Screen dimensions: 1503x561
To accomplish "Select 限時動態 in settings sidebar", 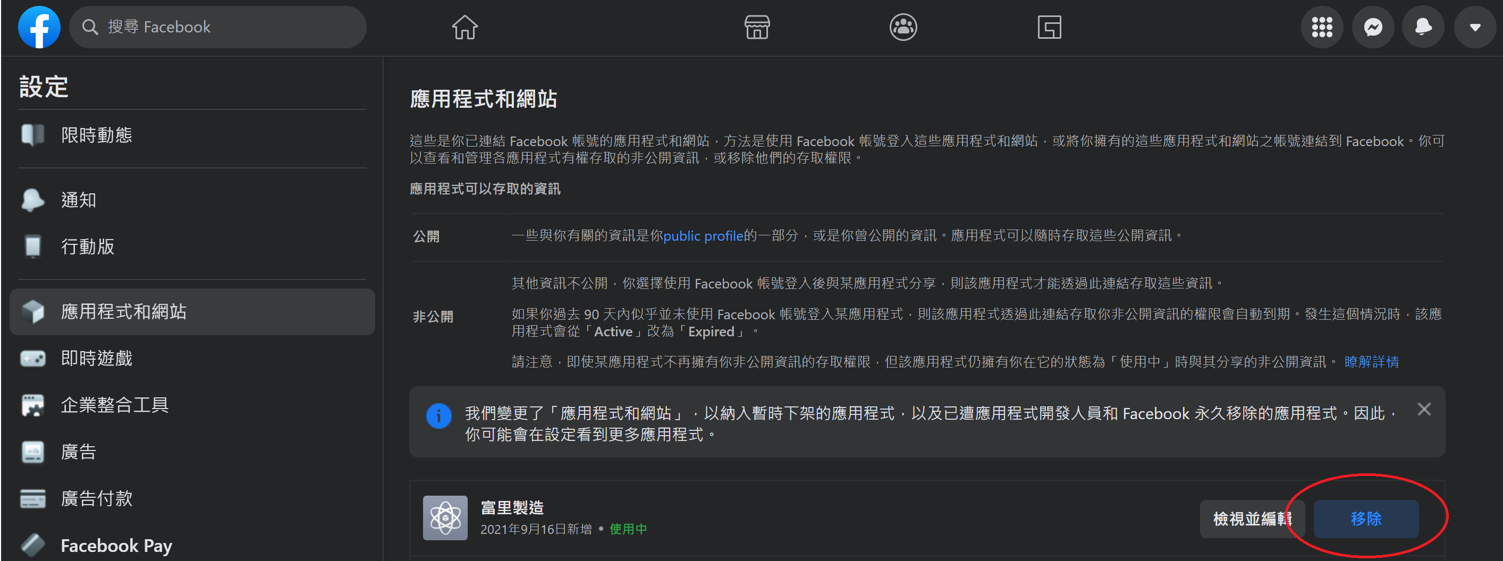I will click(x=97, y=135).
